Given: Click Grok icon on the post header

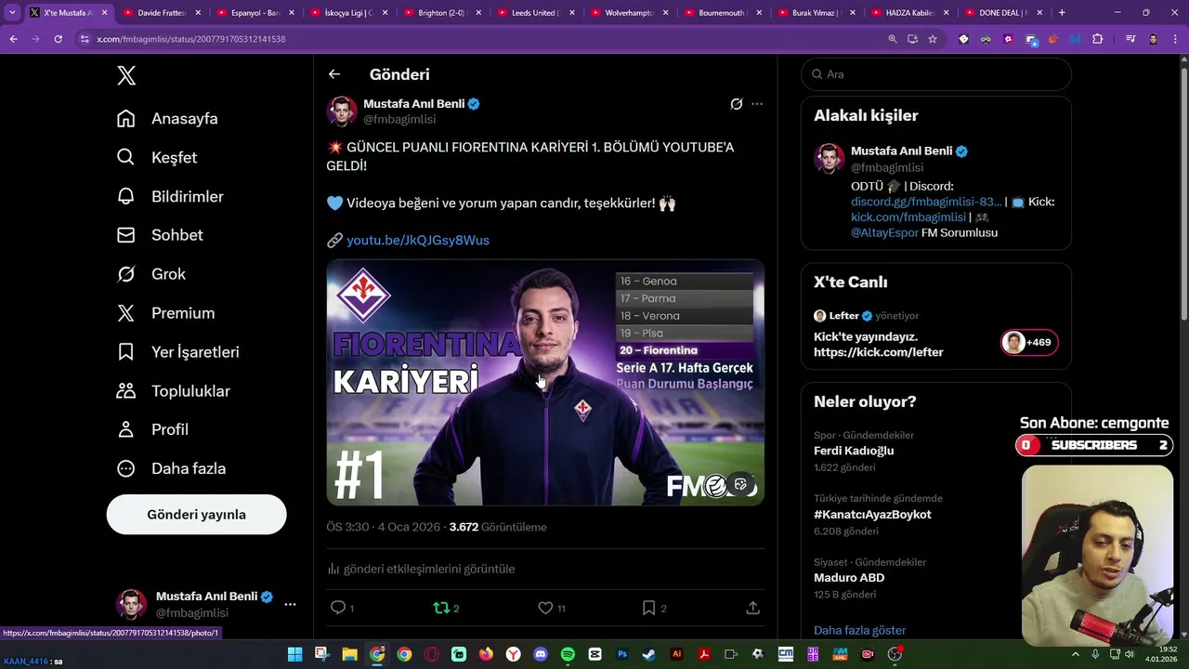Looking at the screenshot, I should coord(737,104).
